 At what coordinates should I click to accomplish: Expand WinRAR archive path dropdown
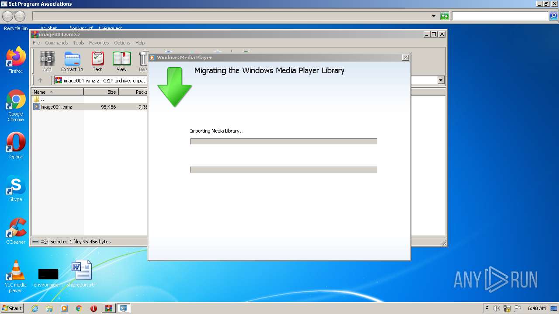point(441,80)
